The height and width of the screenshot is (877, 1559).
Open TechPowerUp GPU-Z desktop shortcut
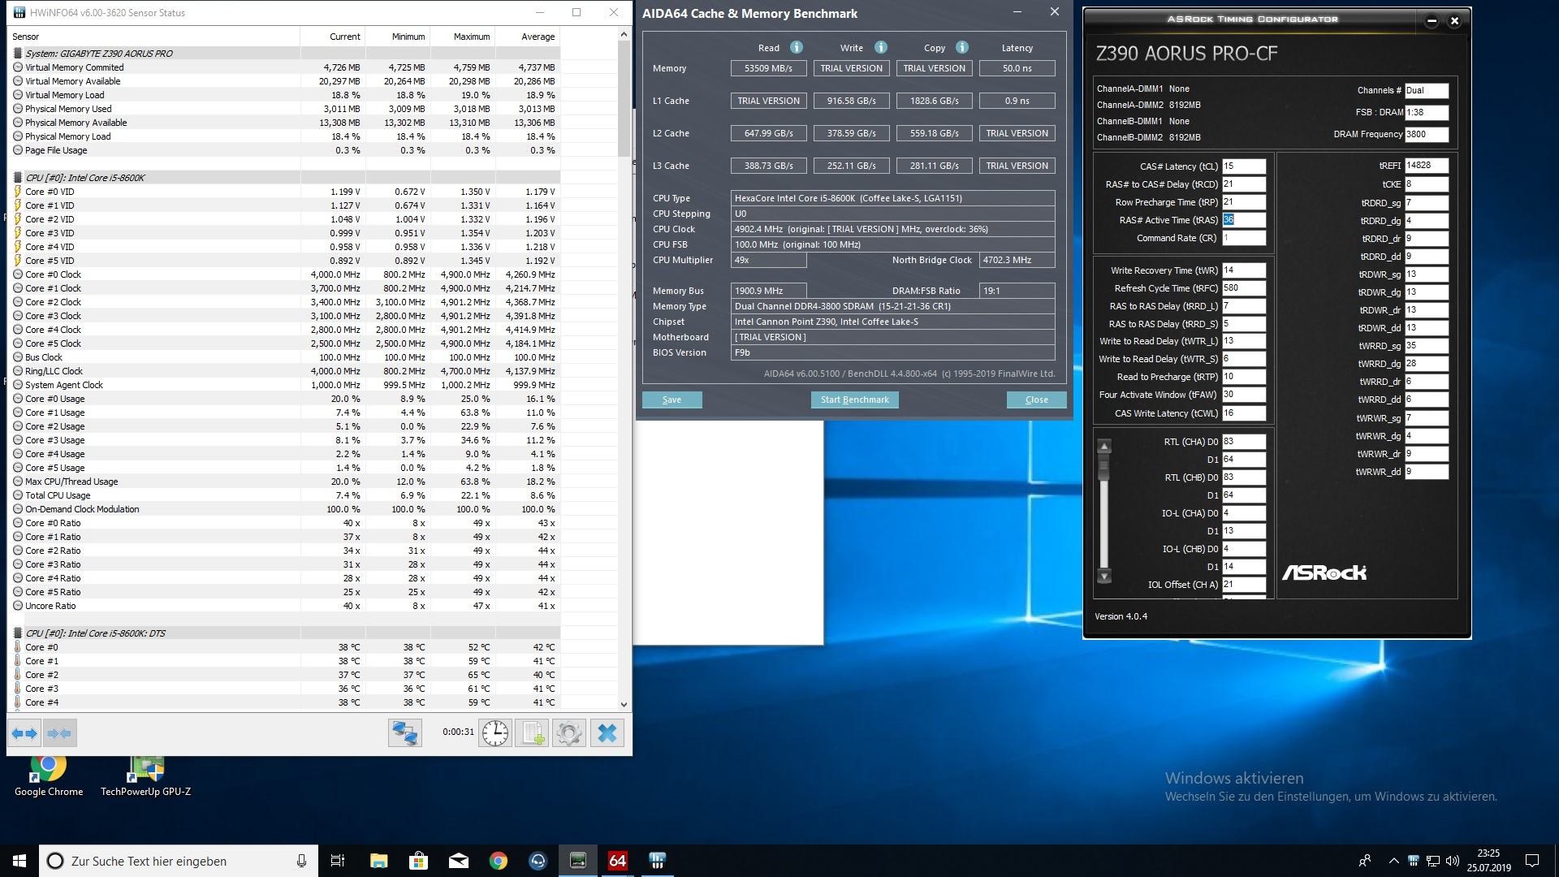(x=146, y=775)
